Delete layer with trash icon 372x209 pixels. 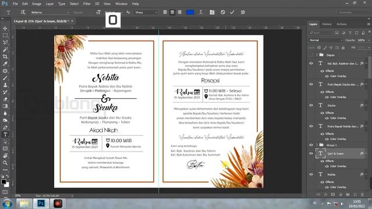click(362, 194)
